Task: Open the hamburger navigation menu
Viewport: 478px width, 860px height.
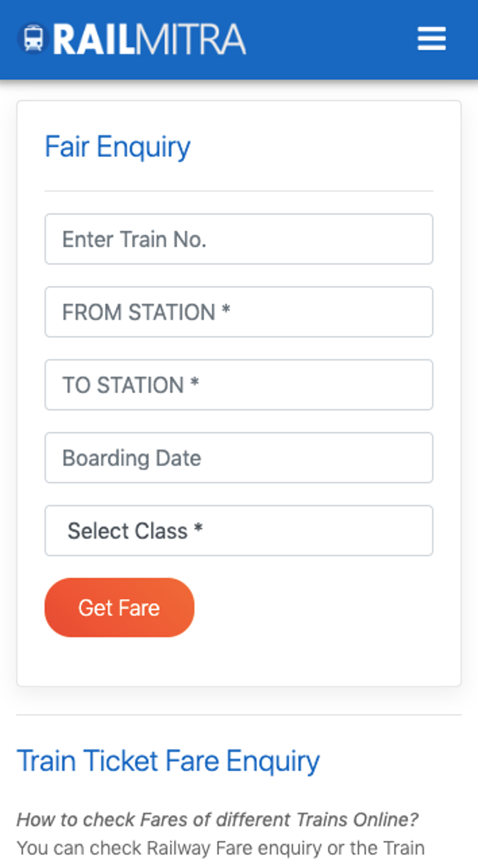Action: pos(432,38)
